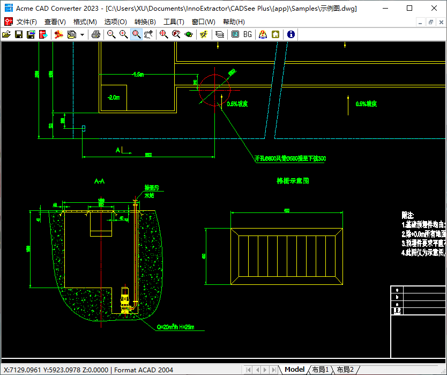Close the inner document window
447x375 pixels.
pos(441,22)
